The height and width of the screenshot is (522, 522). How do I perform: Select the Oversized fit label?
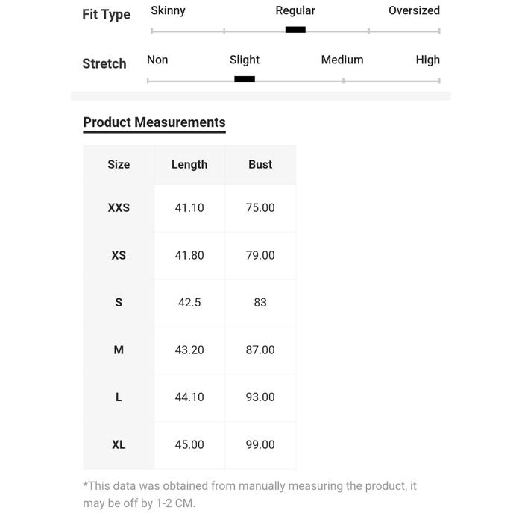[x=414, y=10]
